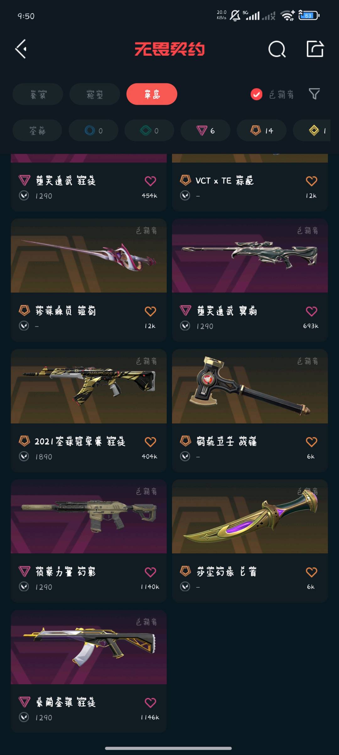Filter by blue circle tier with 0
Viewport: 339px width, 755px height.
[94, 130]
